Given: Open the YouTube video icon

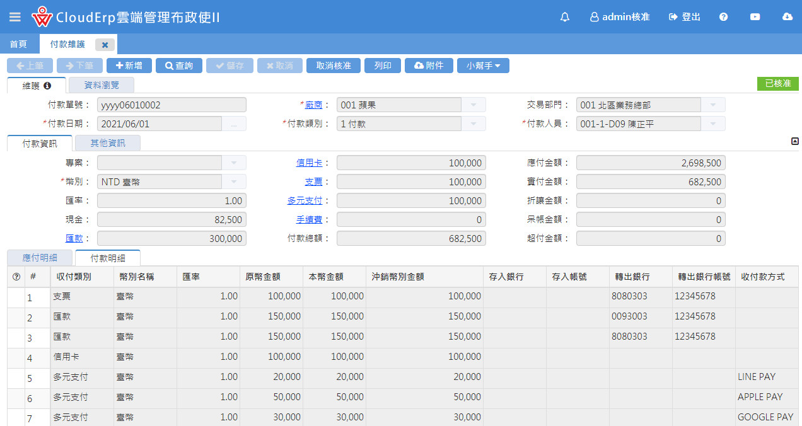Looking at the screenshot, I should tap(755, 17).
